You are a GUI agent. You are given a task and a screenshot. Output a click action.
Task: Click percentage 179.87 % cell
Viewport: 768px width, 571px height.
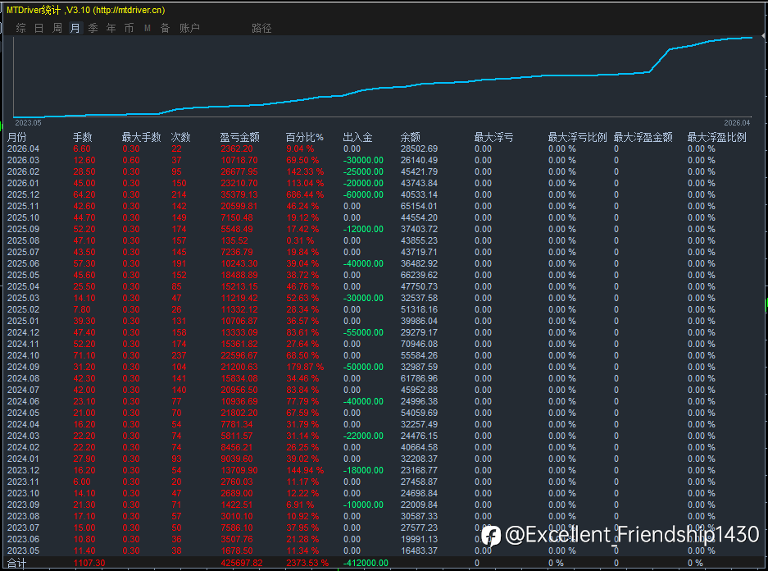tap(305, 367)
